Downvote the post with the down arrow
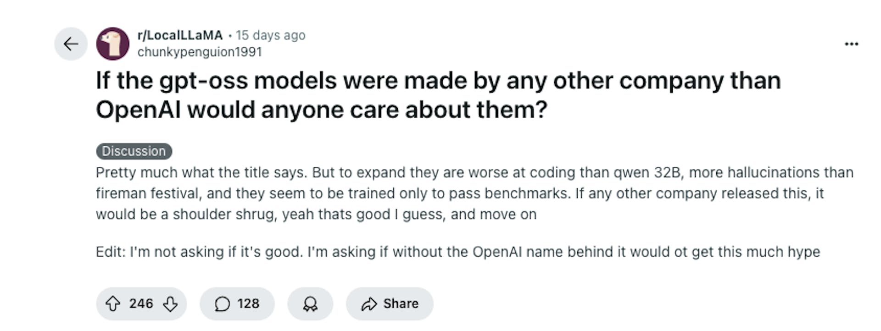 tap(170, 303)
